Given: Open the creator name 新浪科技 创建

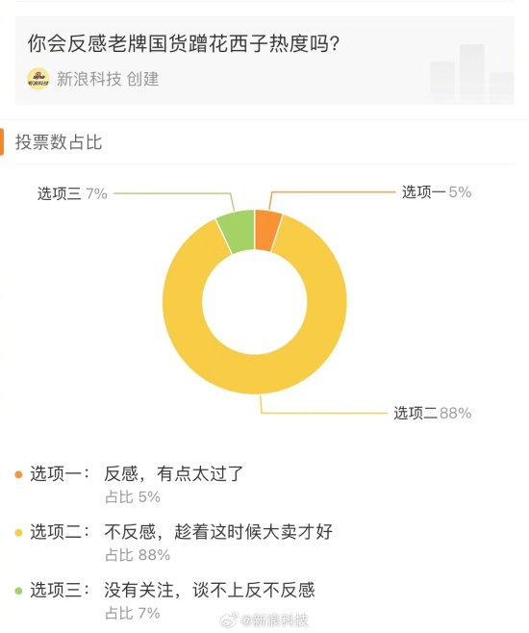Looking at the screenshot, I should pyautogui.click(x=108, y=79).
